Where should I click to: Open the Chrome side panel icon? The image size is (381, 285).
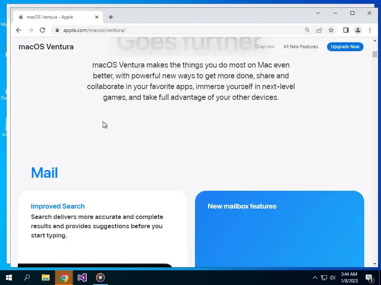(x=346, y=30)
